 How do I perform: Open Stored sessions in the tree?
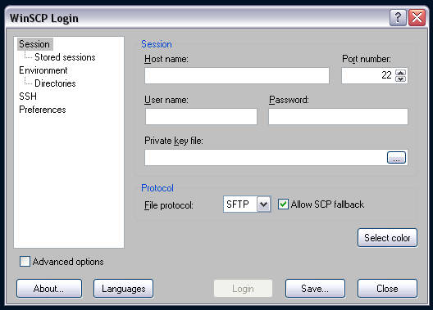[x=65, y=57]
